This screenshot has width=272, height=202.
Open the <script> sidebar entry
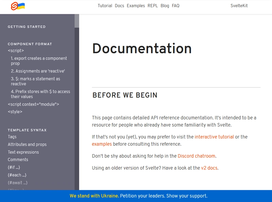16,51
